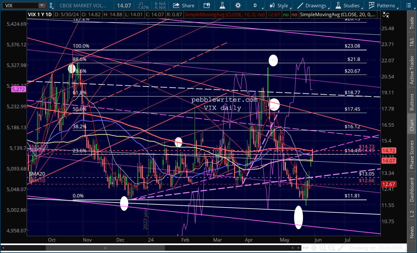Switch to the T&S sidebar tab
The width and height of the screenshot is (417, 253).
(412, 40)
